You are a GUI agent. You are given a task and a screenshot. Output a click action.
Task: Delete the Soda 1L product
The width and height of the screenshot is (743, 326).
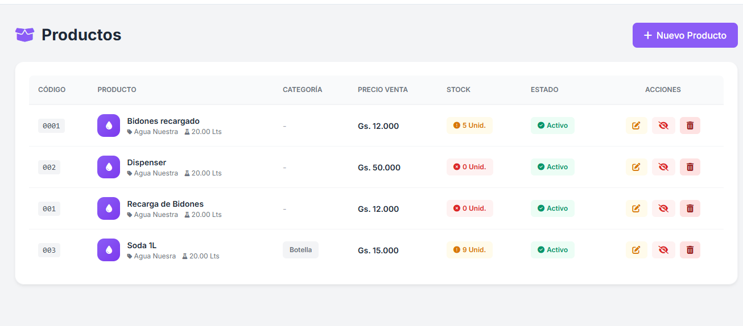point(690,250)
